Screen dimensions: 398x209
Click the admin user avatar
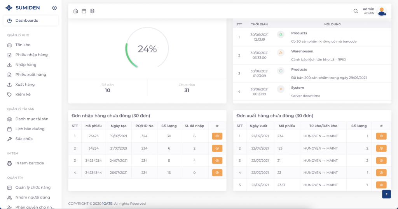point(382,11)
